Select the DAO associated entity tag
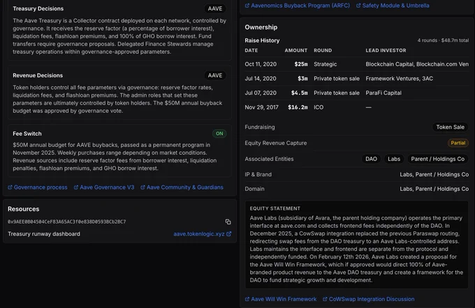This screenshot has height=308, width=475. click(x=371, y=159)
